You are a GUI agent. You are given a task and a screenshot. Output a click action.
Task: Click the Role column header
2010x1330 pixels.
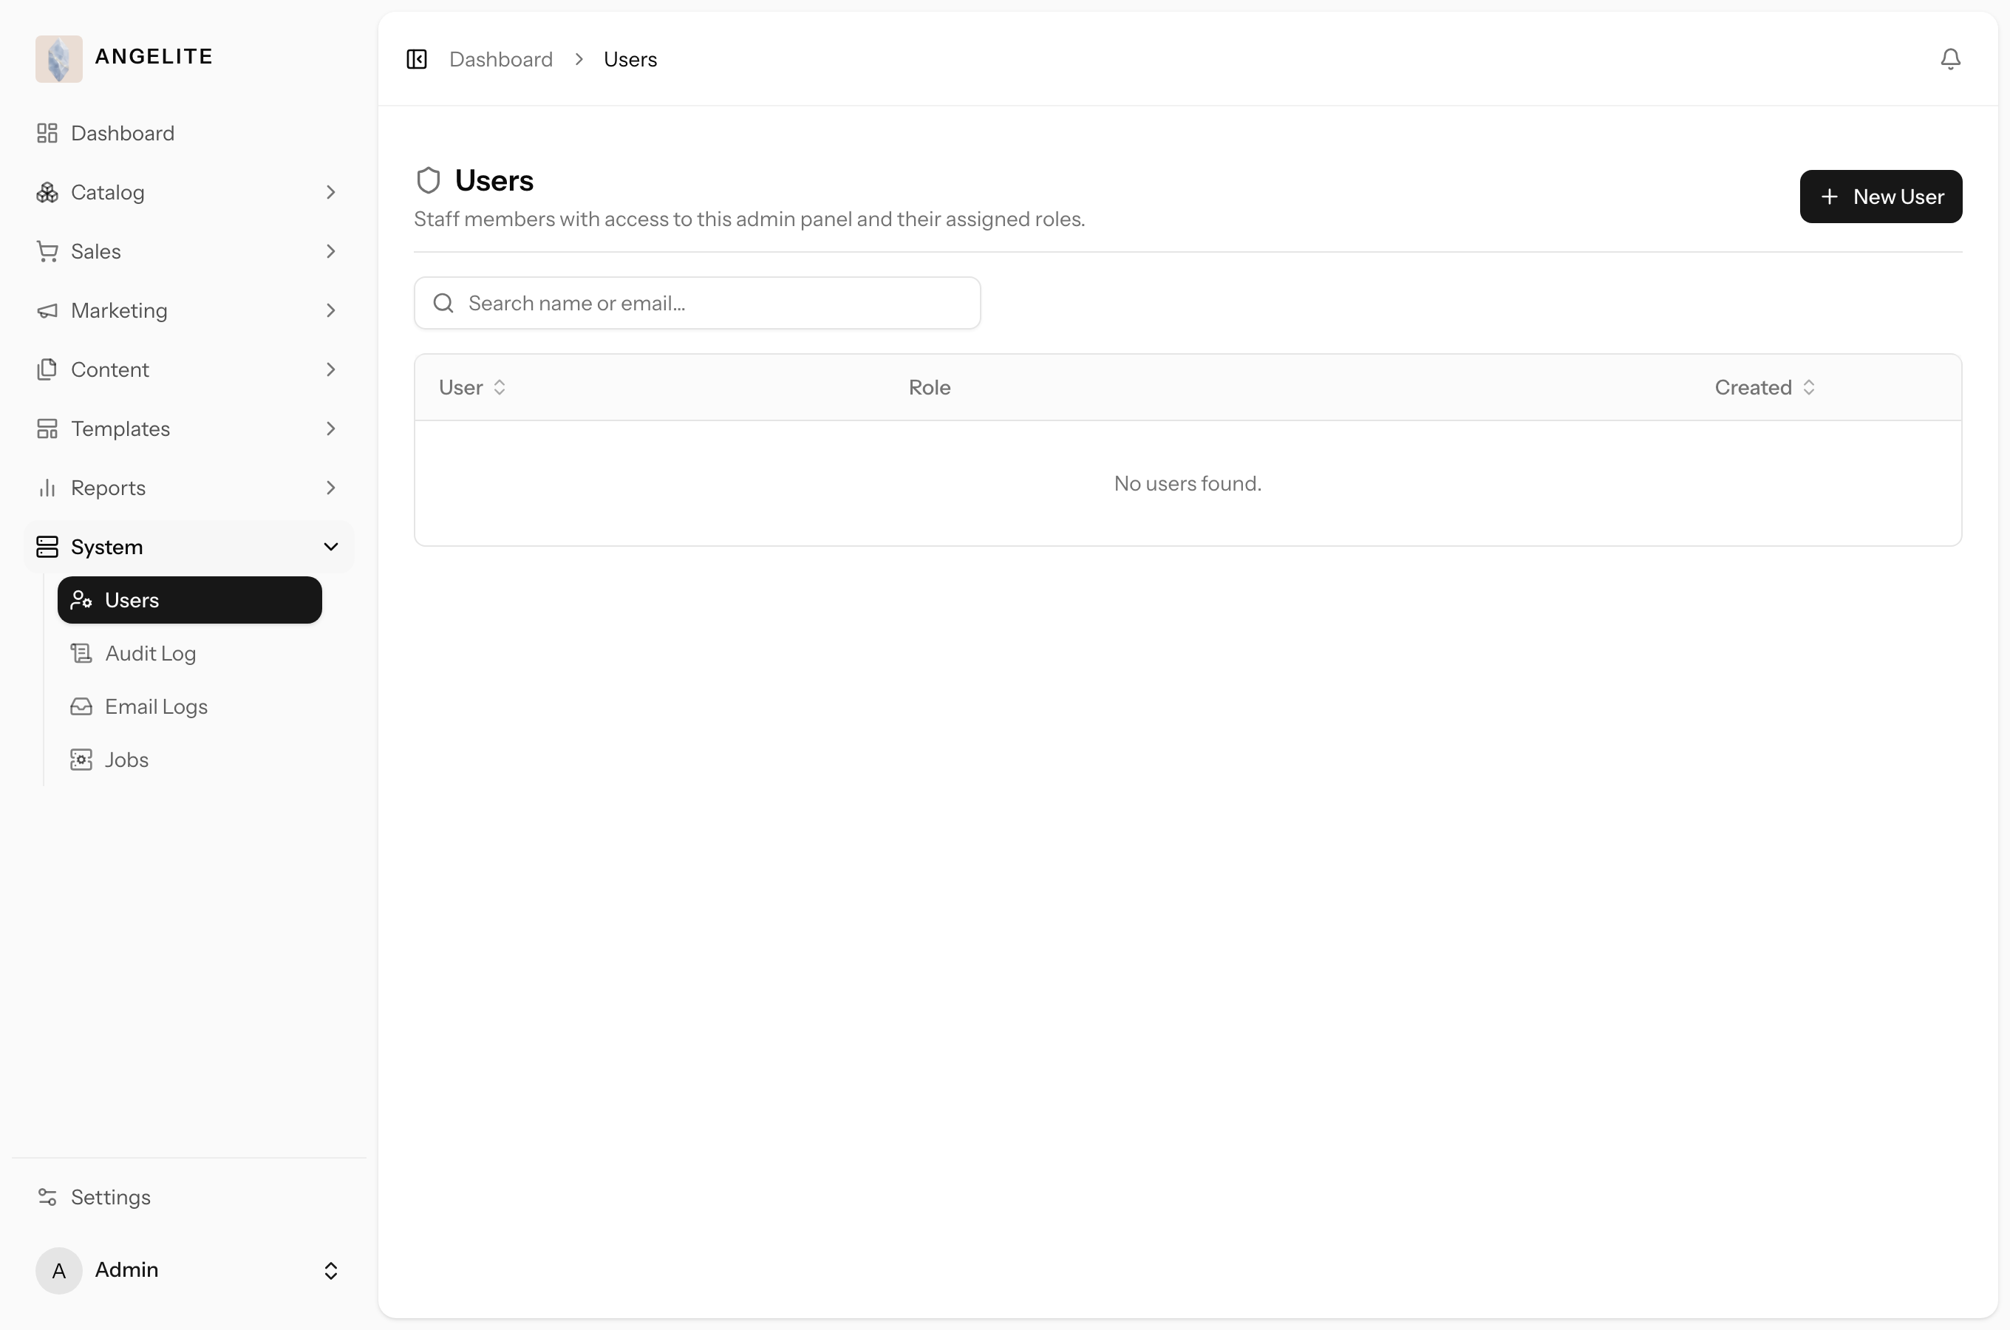pos(930,388)
